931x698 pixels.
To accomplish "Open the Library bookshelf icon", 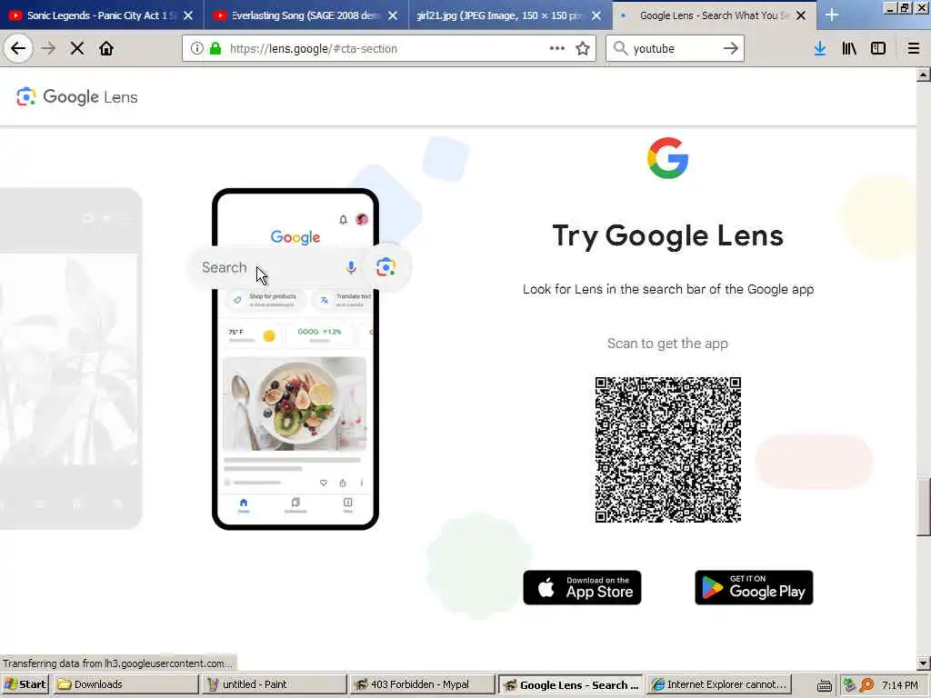I will (x=849, y=49).
